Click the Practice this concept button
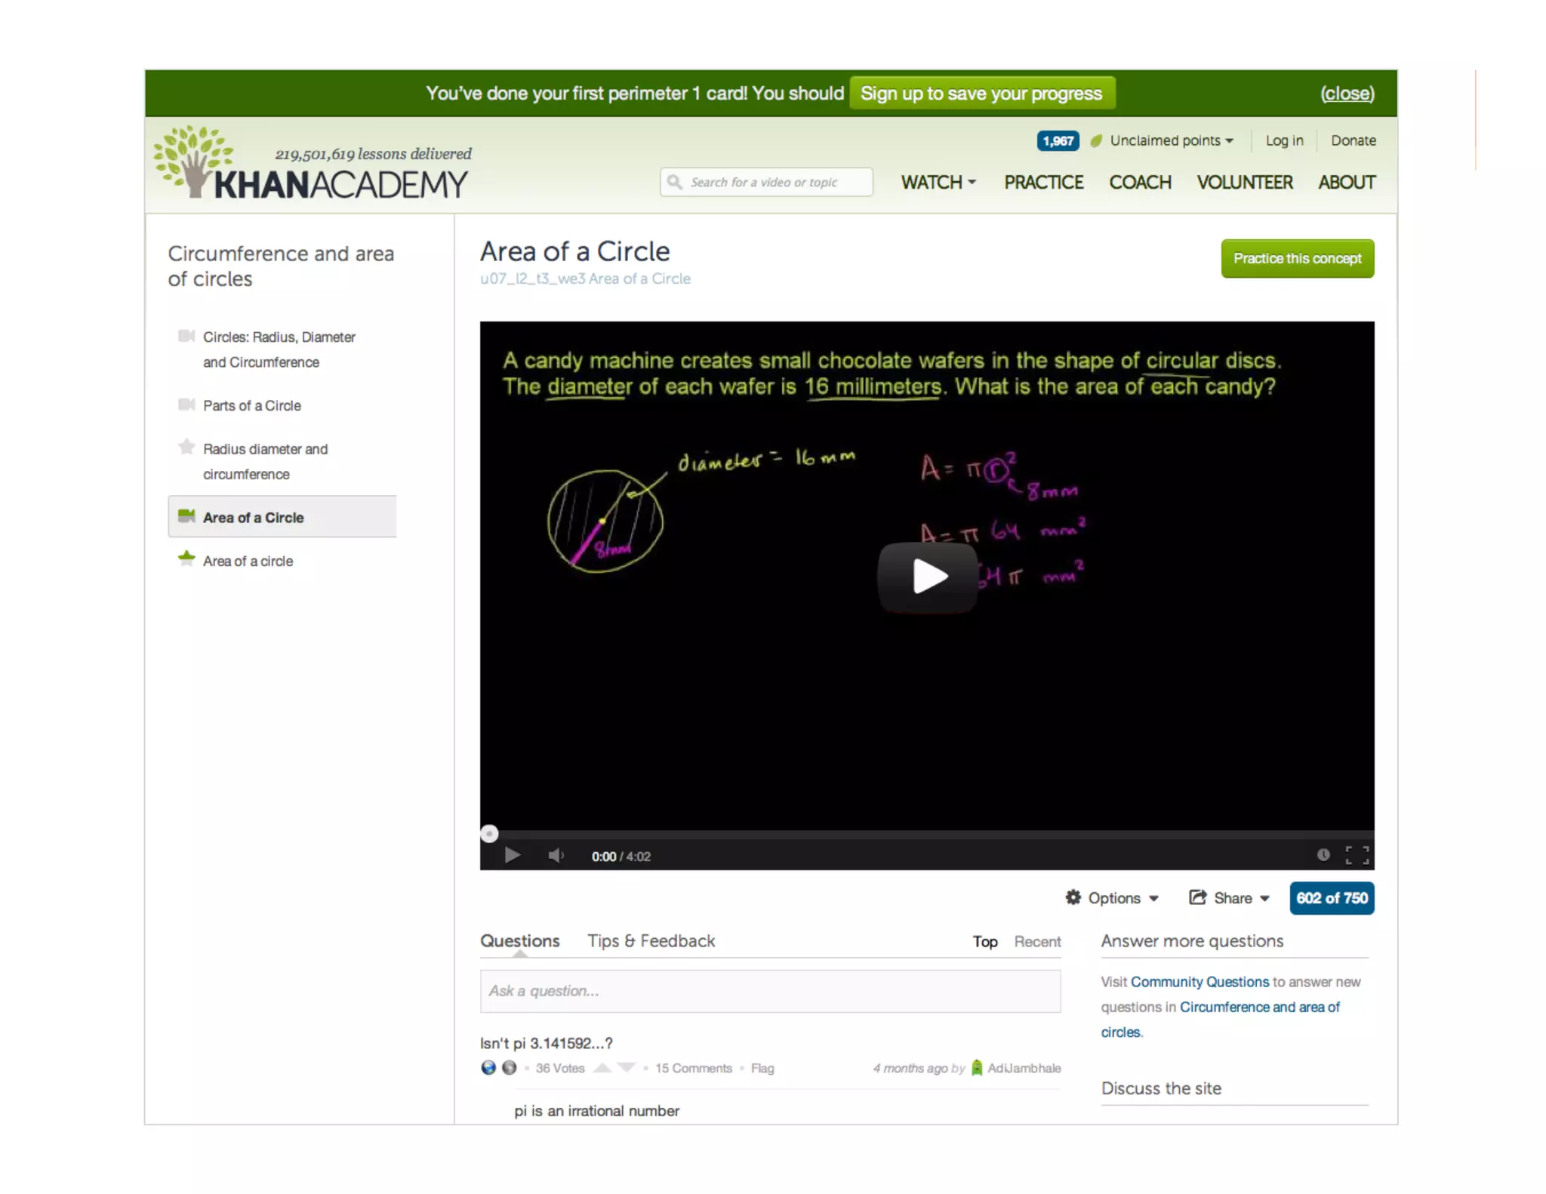This screenshot has width=1546, height=1194. pos(1297,259)
